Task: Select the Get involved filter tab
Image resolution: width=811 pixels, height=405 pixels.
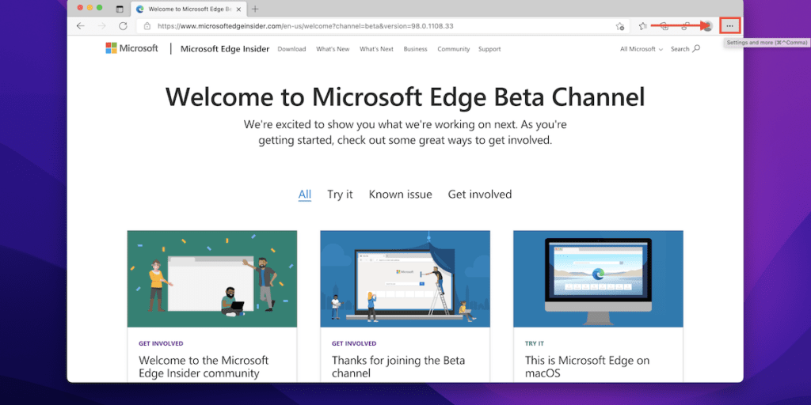Action: pos(480,195)
